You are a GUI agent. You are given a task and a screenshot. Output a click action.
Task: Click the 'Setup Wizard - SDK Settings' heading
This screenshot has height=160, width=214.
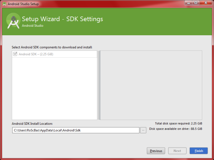coord(62,19)
